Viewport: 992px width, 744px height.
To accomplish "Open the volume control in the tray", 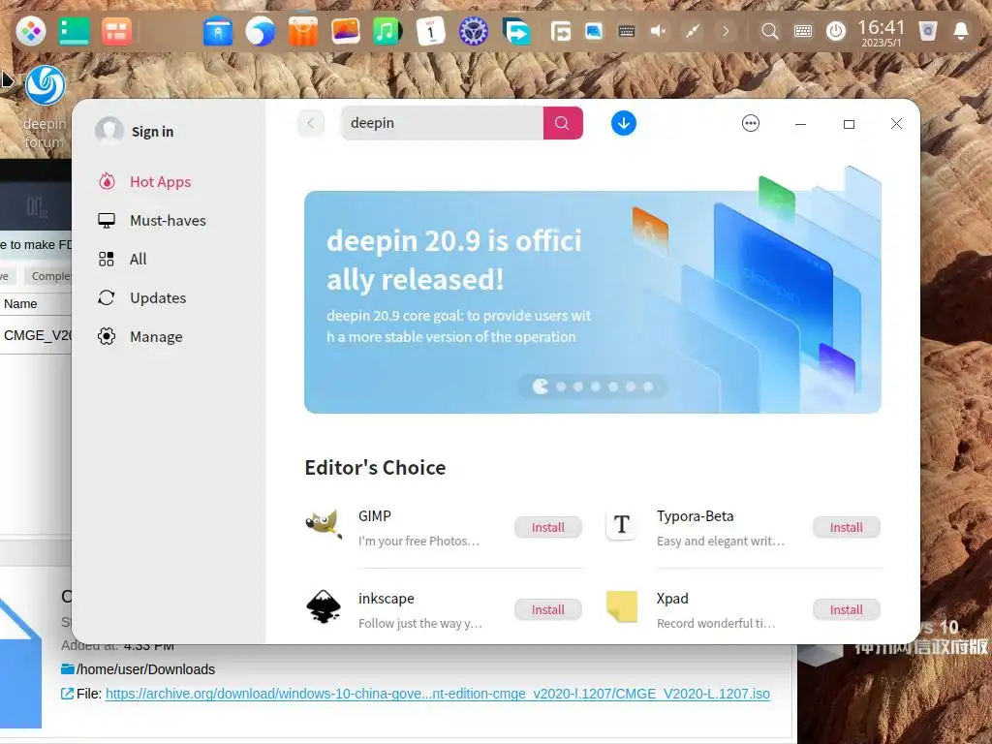I will click(x=659, y=30).
